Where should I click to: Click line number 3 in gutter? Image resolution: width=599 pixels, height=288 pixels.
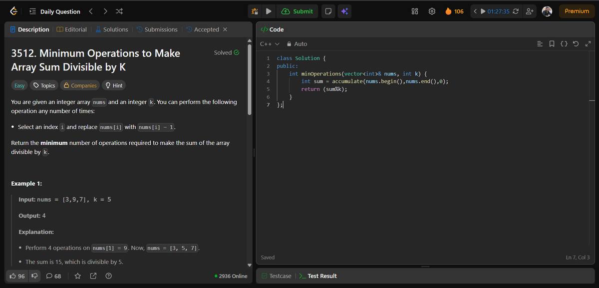click(268, 73)
